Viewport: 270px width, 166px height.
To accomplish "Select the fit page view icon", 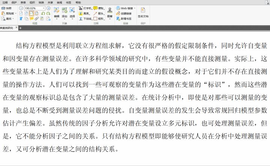I will click(26, 13).
